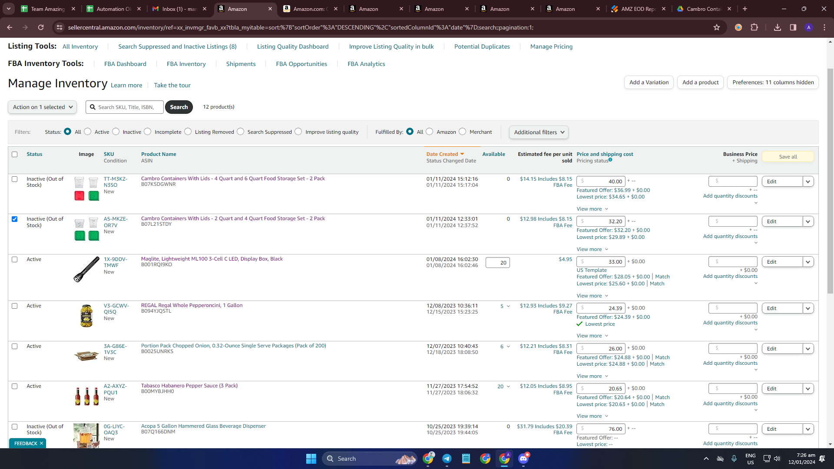Image resolution: width=834 pixels, height=469 pixels.
Task: Open Regal Pepperoncini jar image
Action: (x=86, y=316)
